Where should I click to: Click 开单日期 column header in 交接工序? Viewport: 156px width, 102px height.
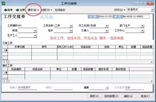tap(20, 47)
